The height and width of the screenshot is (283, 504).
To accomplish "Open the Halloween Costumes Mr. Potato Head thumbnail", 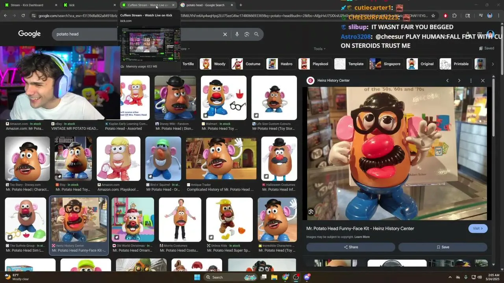I will click(279, 159).
